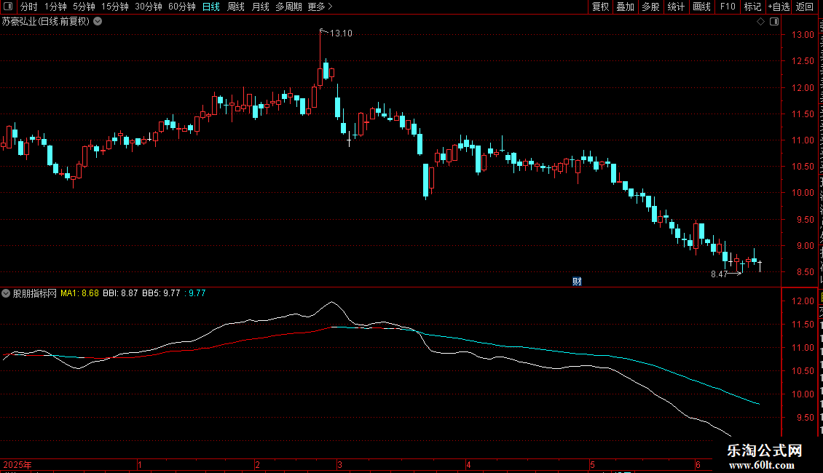Add stock with +自选 button

click(779, 7)
